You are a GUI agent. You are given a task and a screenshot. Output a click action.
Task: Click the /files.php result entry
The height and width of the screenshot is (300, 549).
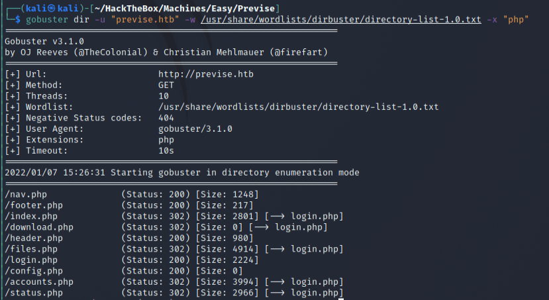31,249
